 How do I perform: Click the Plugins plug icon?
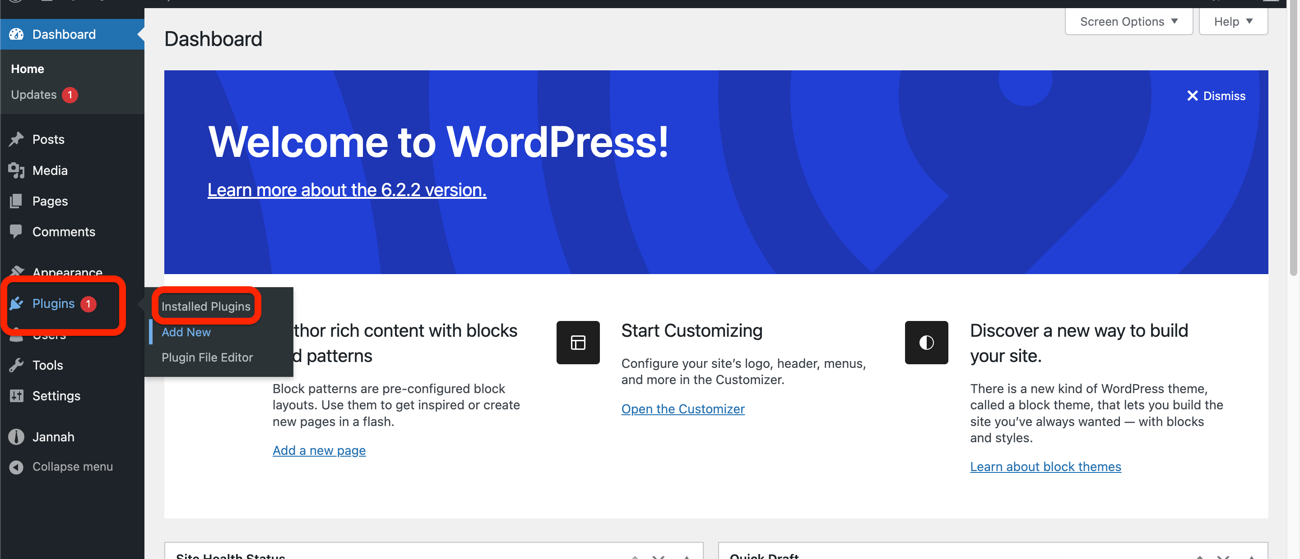tap(16, 303)
